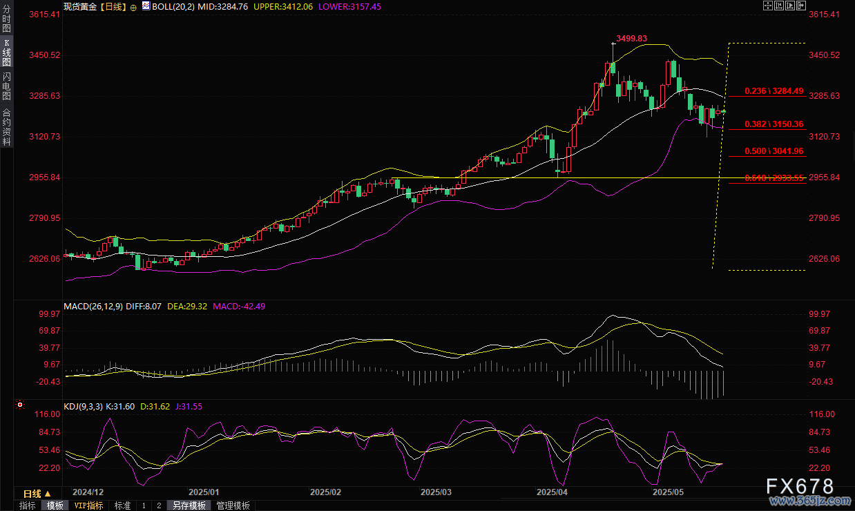Click the 现货黄金 instrument title
855x511 pixels.
point(80,6)
